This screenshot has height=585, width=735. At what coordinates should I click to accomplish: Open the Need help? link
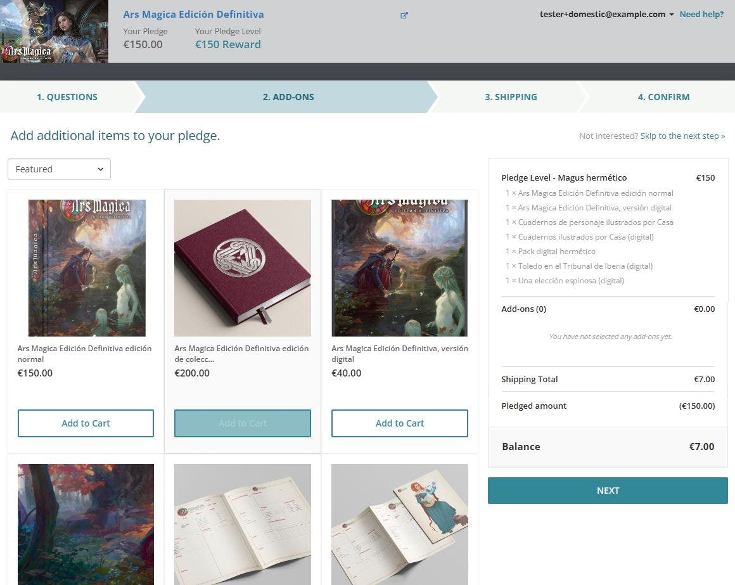point(701,14)
